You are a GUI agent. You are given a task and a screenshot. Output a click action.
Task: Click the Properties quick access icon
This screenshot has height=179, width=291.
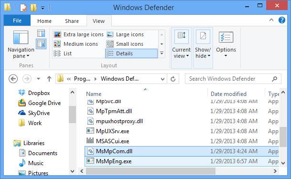coord(23,8)
